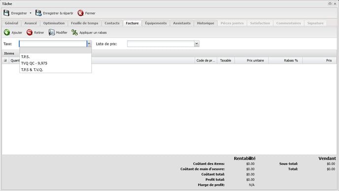Click the Signature tab

pos(315,23)
